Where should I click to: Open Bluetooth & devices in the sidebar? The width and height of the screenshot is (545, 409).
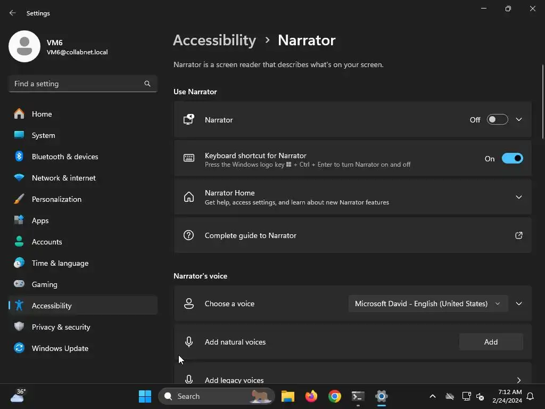coord(82,157)
